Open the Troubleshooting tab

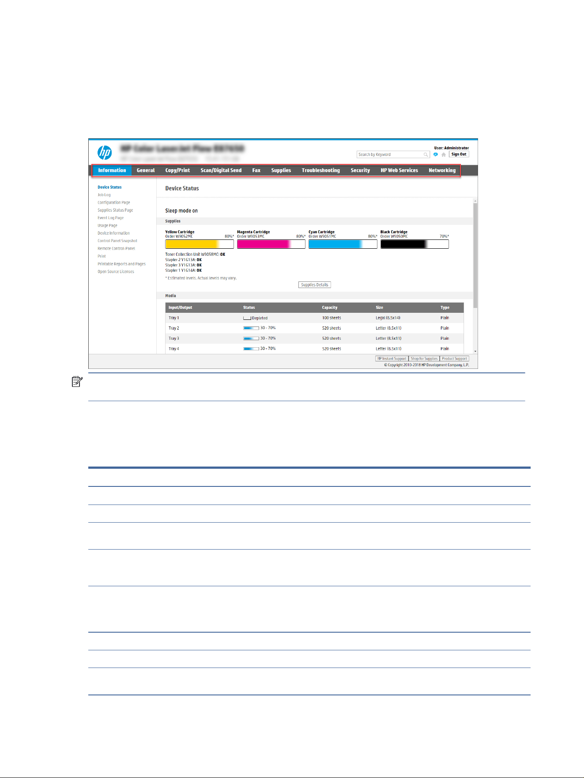coord(321,171)
